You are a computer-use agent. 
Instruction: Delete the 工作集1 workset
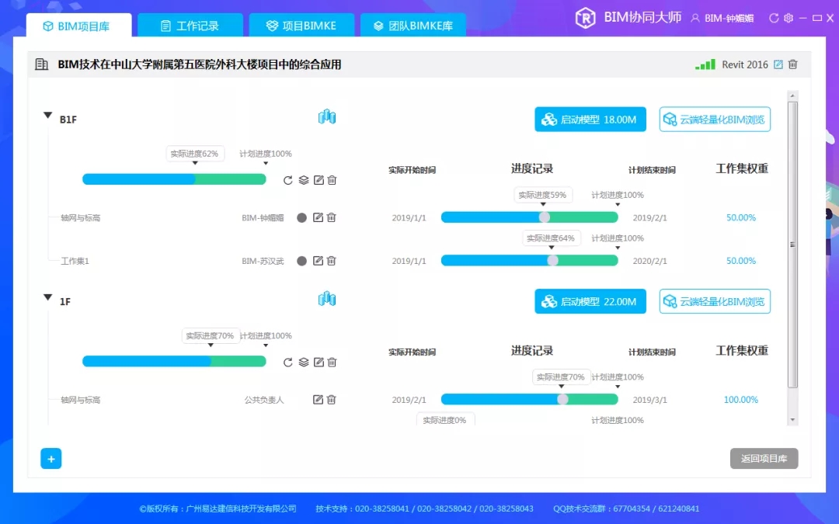(331, 260)
